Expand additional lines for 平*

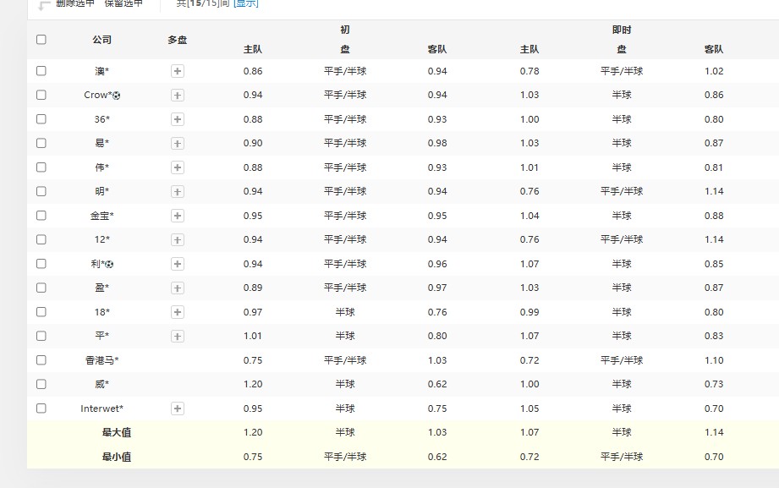click(x=177, y=336)
